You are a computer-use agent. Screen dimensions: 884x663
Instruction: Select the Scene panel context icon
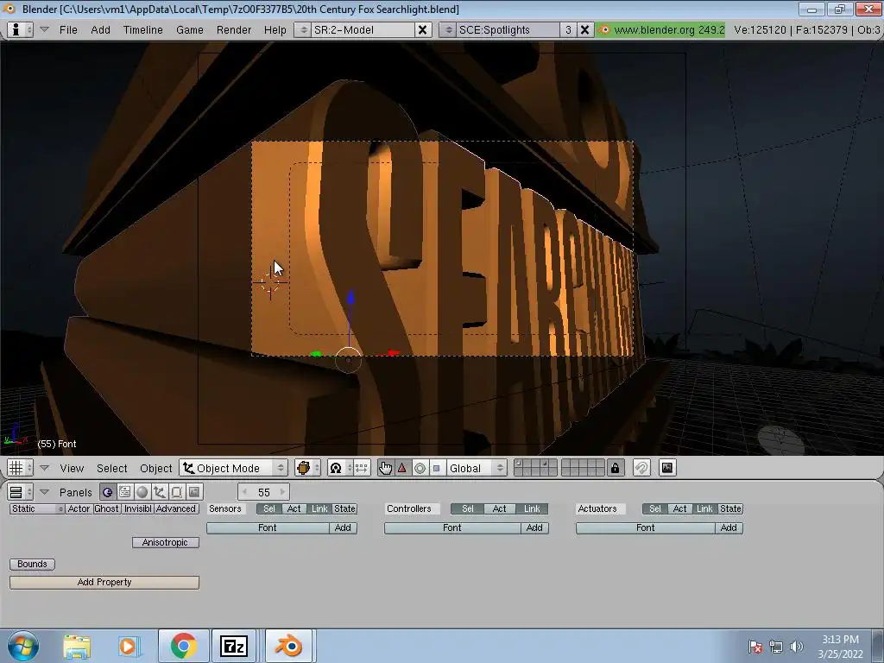pos(194,492)
